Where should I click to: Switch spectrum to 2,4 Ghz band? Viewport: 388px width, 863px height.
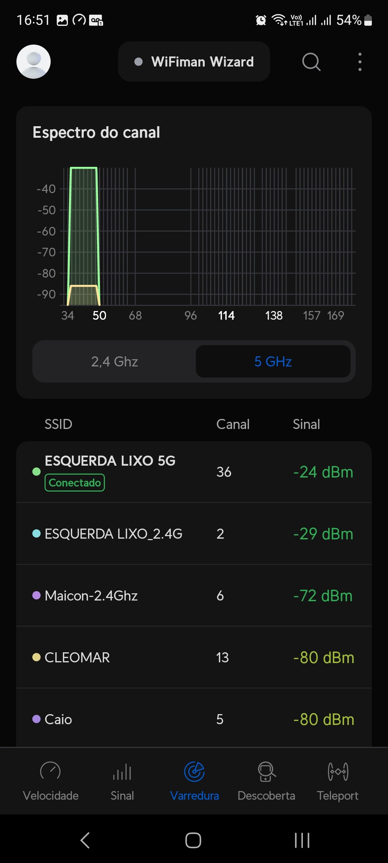coord(115,361)
